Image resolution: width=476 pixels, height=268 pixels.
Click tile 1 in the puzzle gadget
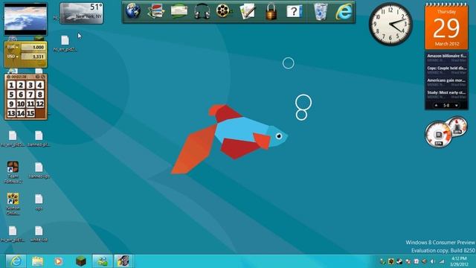pos(12,85)
